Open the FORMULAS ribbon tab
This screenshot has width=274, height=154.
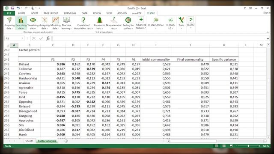click(x=70, y=13)
